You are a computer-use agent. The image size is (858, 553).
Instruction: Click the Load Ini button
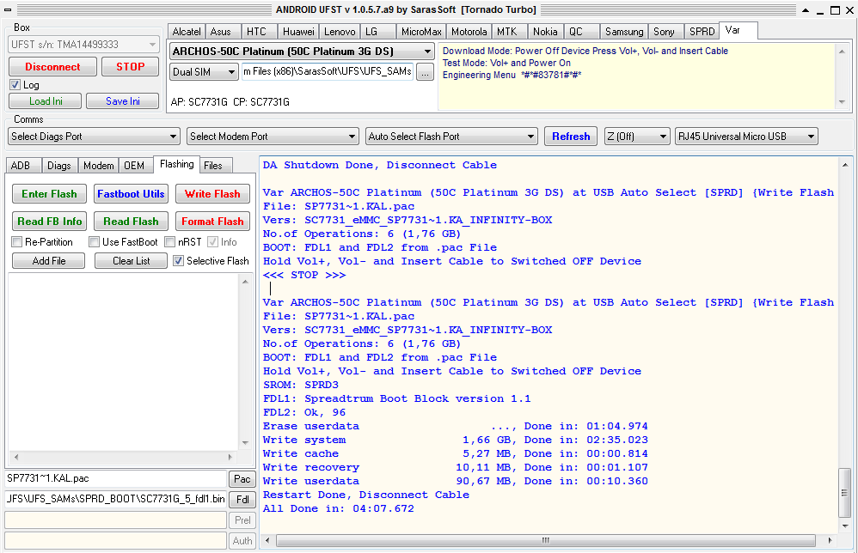(46, 101)
